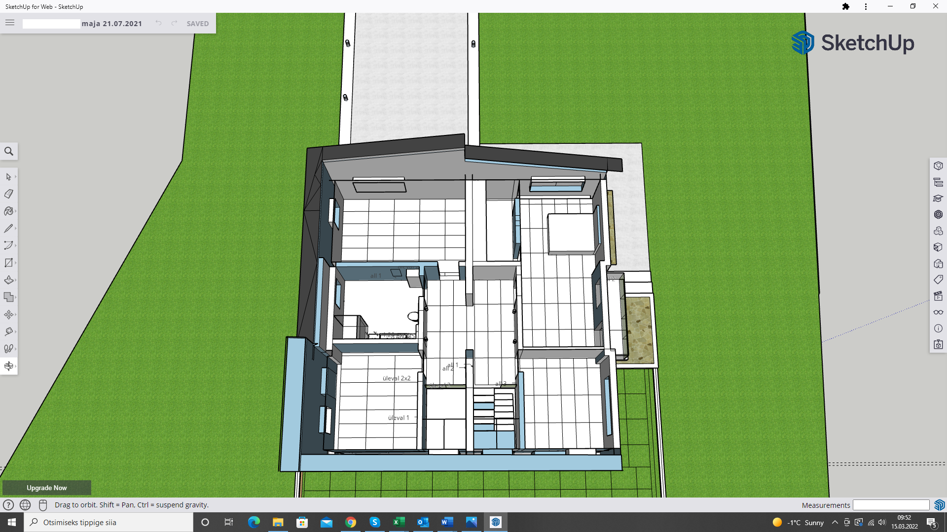Open the Scenes panel clapperboard icon

pos(938,296)
